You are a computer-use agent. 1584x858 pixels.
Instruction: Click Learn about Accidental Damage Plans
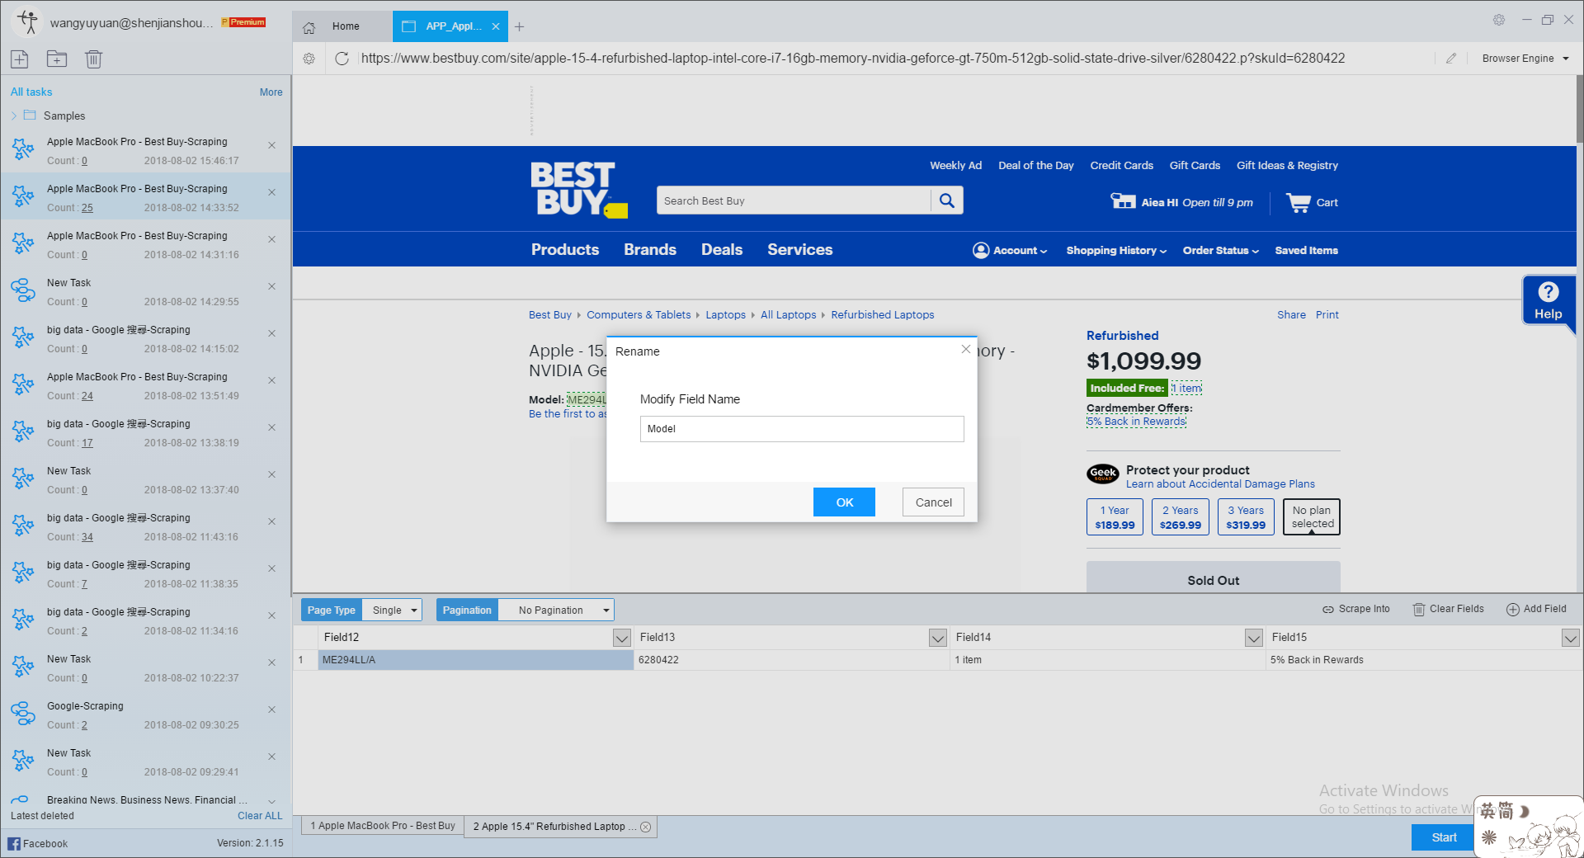1220,484
